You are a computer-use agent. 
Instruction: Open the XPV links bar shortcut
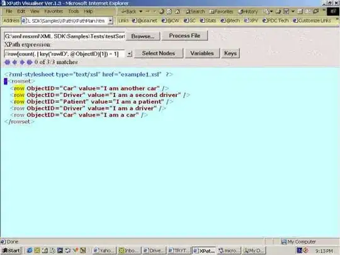coord(251,21)
